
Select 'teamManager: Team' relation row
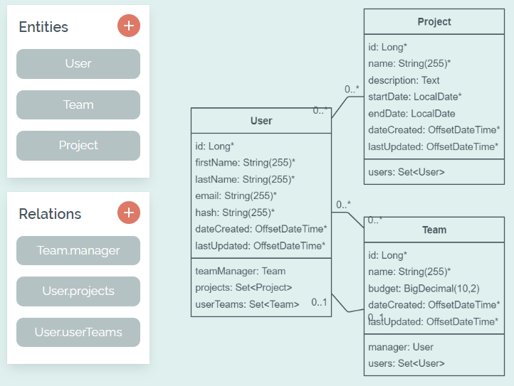click(241, 271)
